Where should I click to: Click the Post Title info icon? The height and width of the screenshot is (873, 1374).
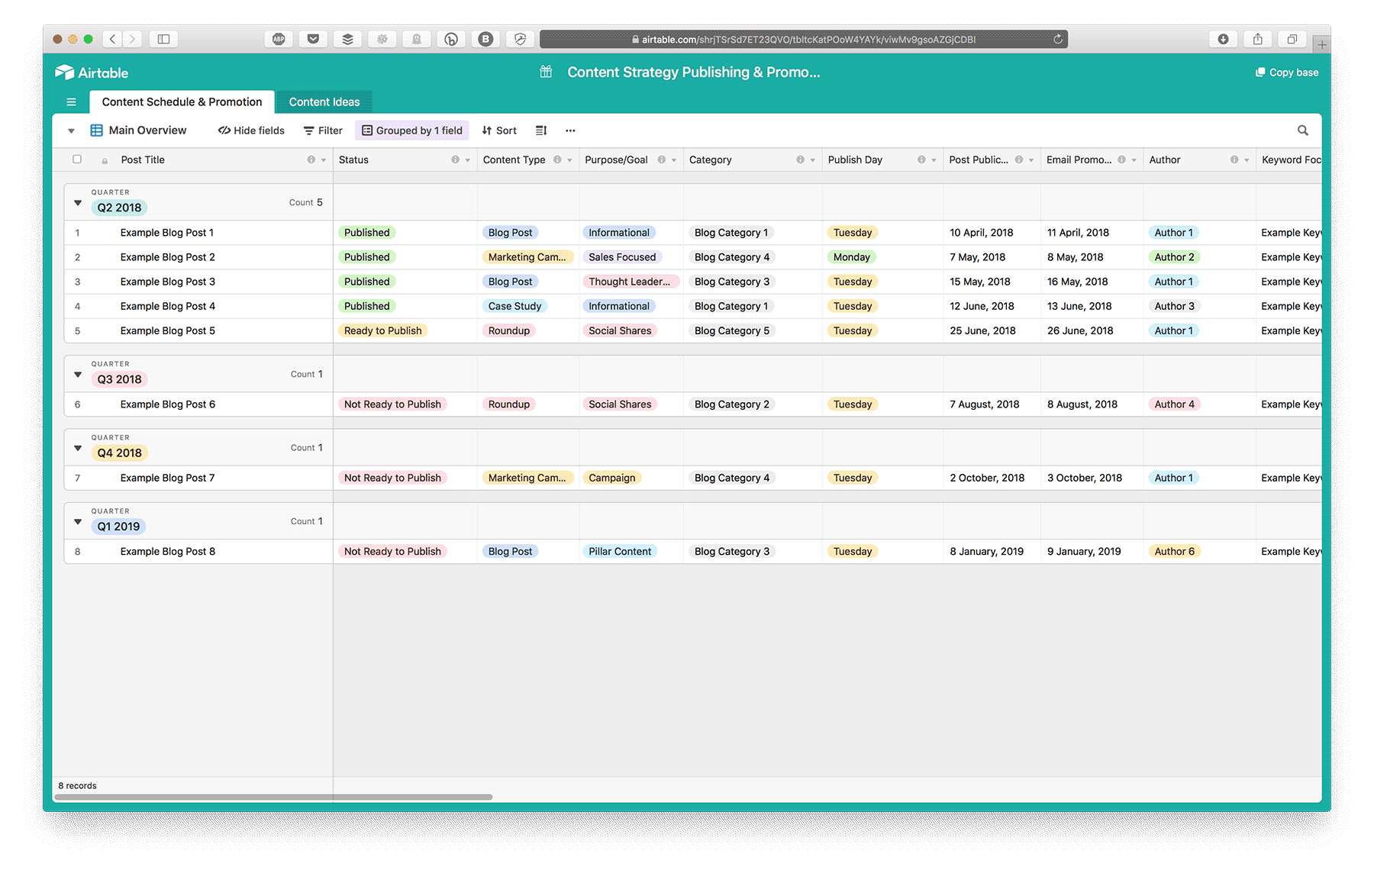(x=311, y=159)
